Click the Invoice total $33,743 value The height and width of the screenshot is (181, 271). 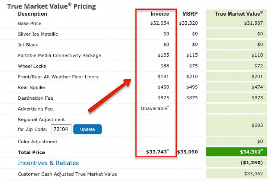157,152
